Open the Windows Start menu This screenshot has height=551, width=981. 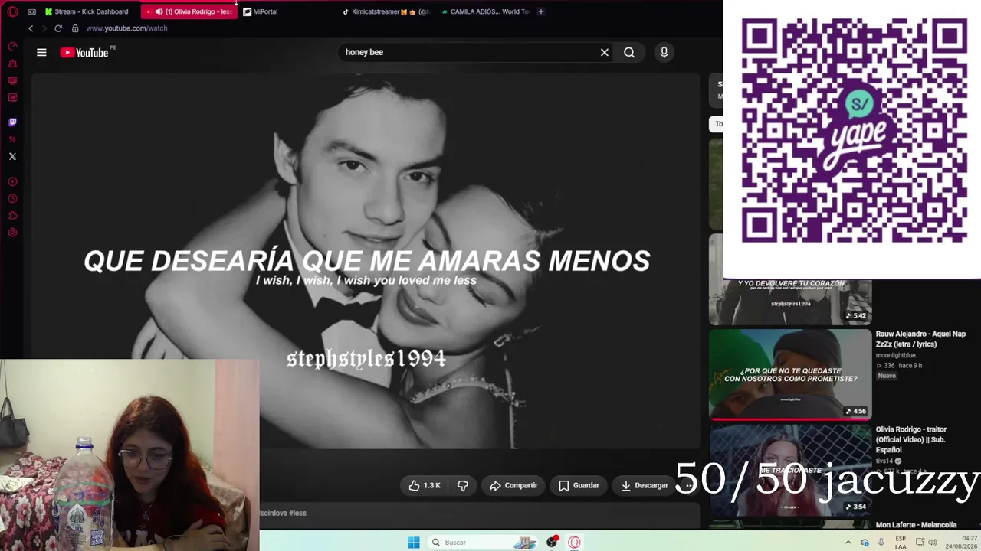(x=413, y=543)
